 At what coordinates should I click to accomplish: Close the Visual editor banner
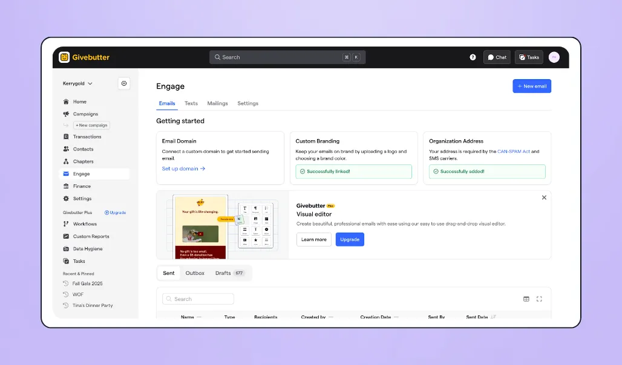[x=544, y=198]
